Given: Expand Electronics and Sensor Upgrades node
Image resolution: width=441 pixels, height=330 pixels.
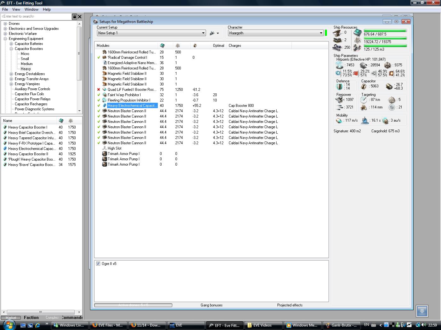Looking at the screenshot, I should point(5,29).
